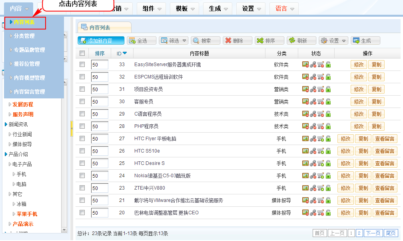Screen dimensions: 403x241
Task: Click the image status icon for EasySiteServer row
Action: click(x=305, y=65)
